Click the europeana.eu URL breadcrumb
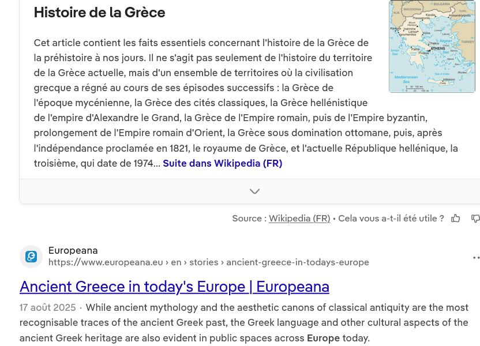The height and width of the screenshot is (346, 480). 208,262
